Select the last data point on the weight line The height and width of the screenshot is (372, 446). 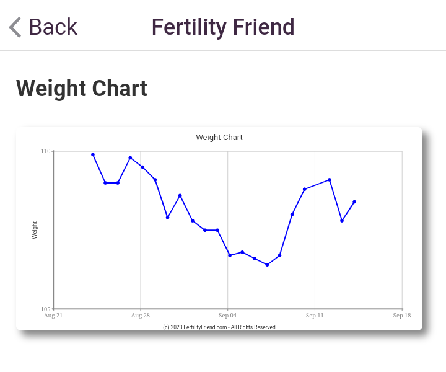click(354, 201)
